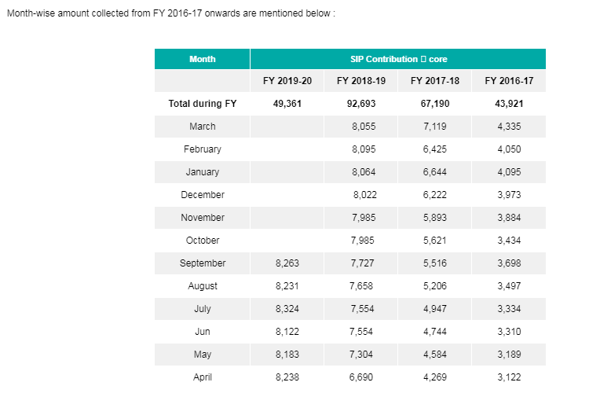Click February value 8,095
The image size is (589, 397).
(x=364, y=149)
